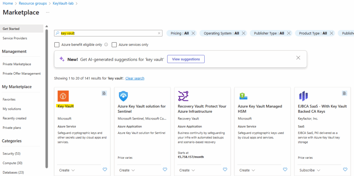
Task: Select the Security (53) category
Action: point(11,154)
